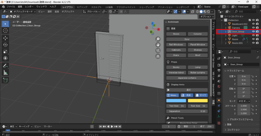
Task: Open the Scene properties tab icon
Action: (x=219, y=81)
